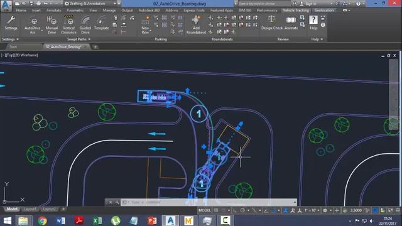Open the annotation scale 1" = 10' dropdown

tap(312, 210)
